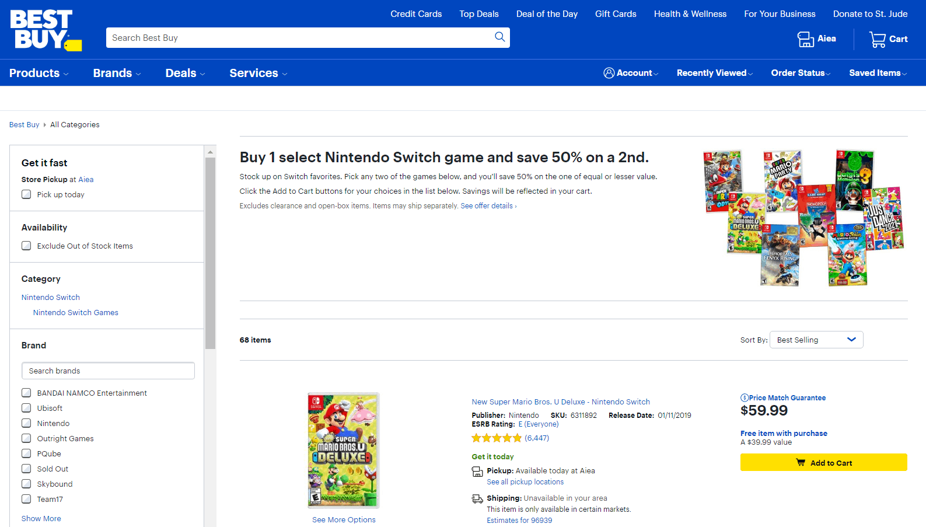Image resolution: width=926 pixels, height=527 pixels.
Task: Open the Services dropdown menu
Action: (258, 73)
